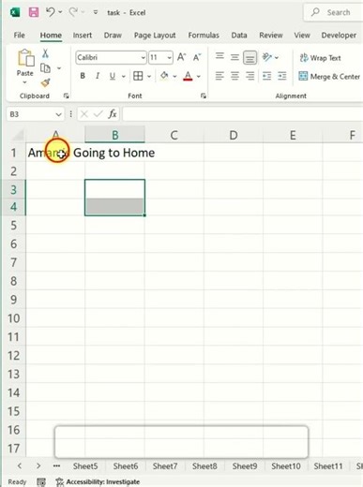
Task: Click the Orientation text angle icon
Action: coord(267,57)
